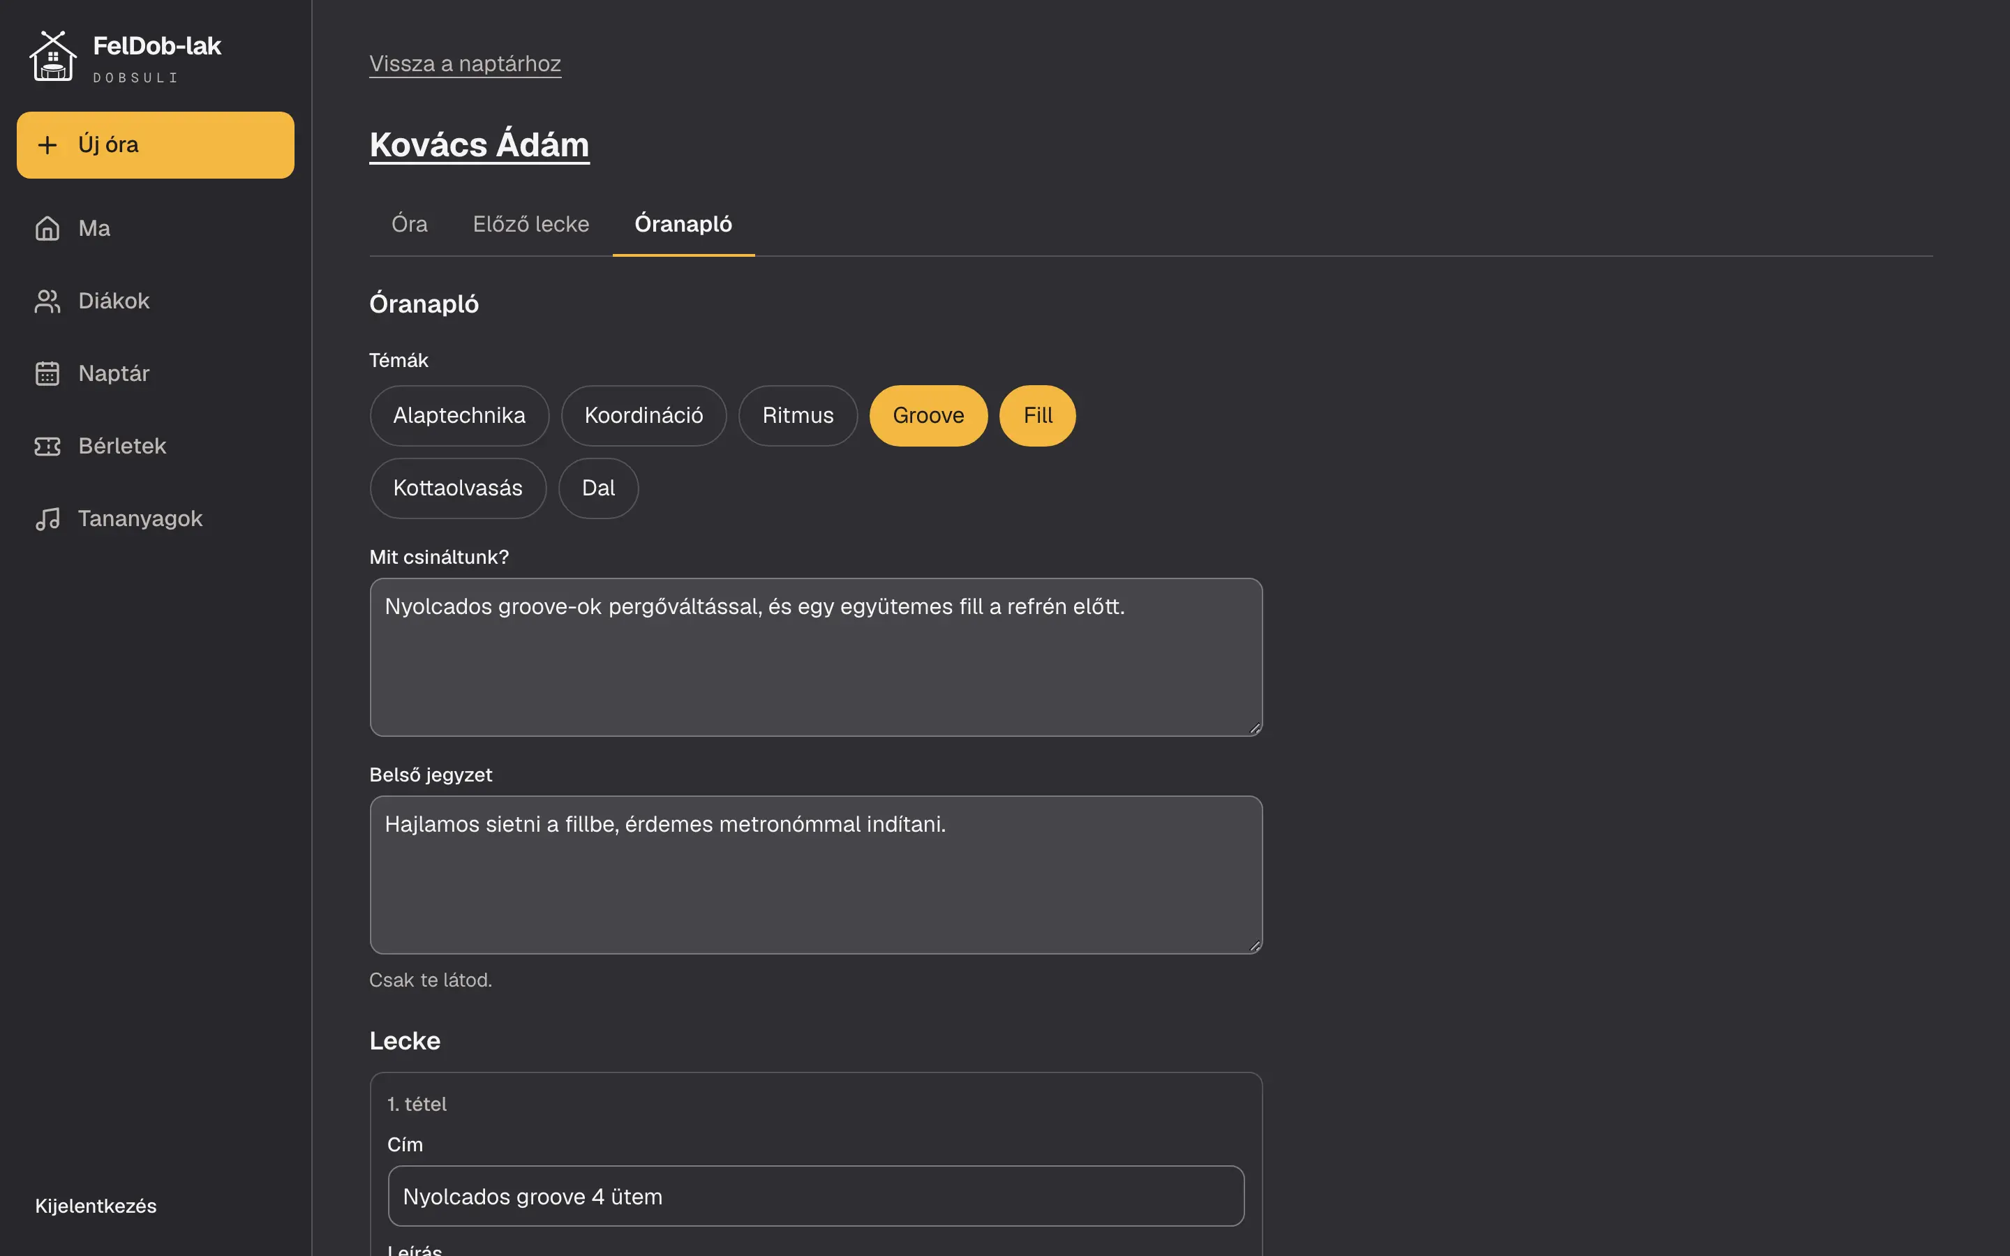Click the Lecke section heading

point(405,1041)
